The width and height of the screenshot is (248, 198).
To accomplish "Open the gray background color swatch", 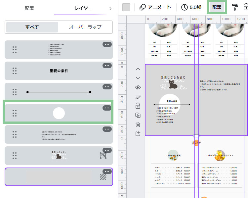I will pos(126,7).
